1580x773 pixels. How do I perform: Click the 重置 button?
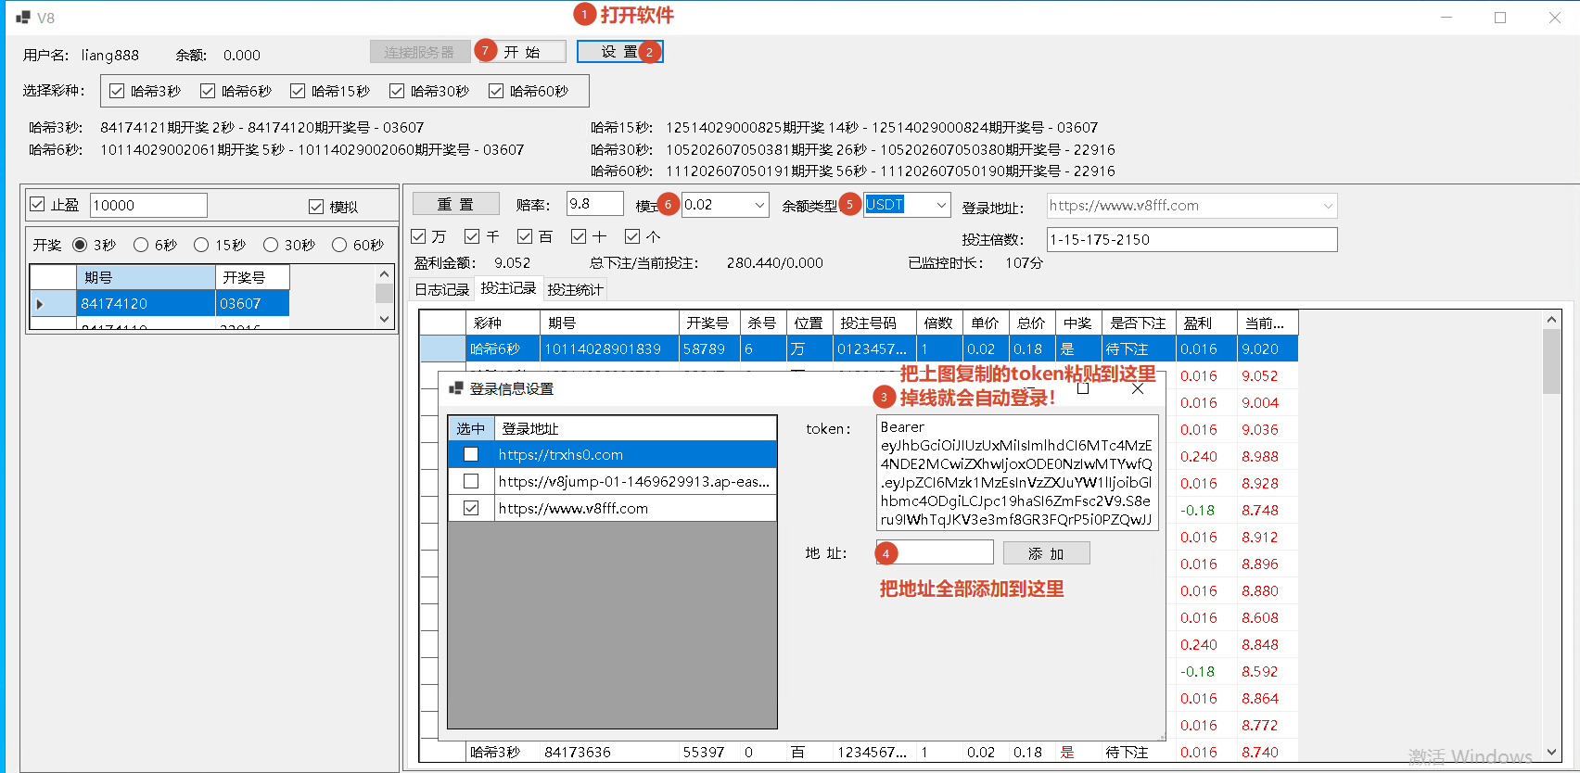coord(455,204)
